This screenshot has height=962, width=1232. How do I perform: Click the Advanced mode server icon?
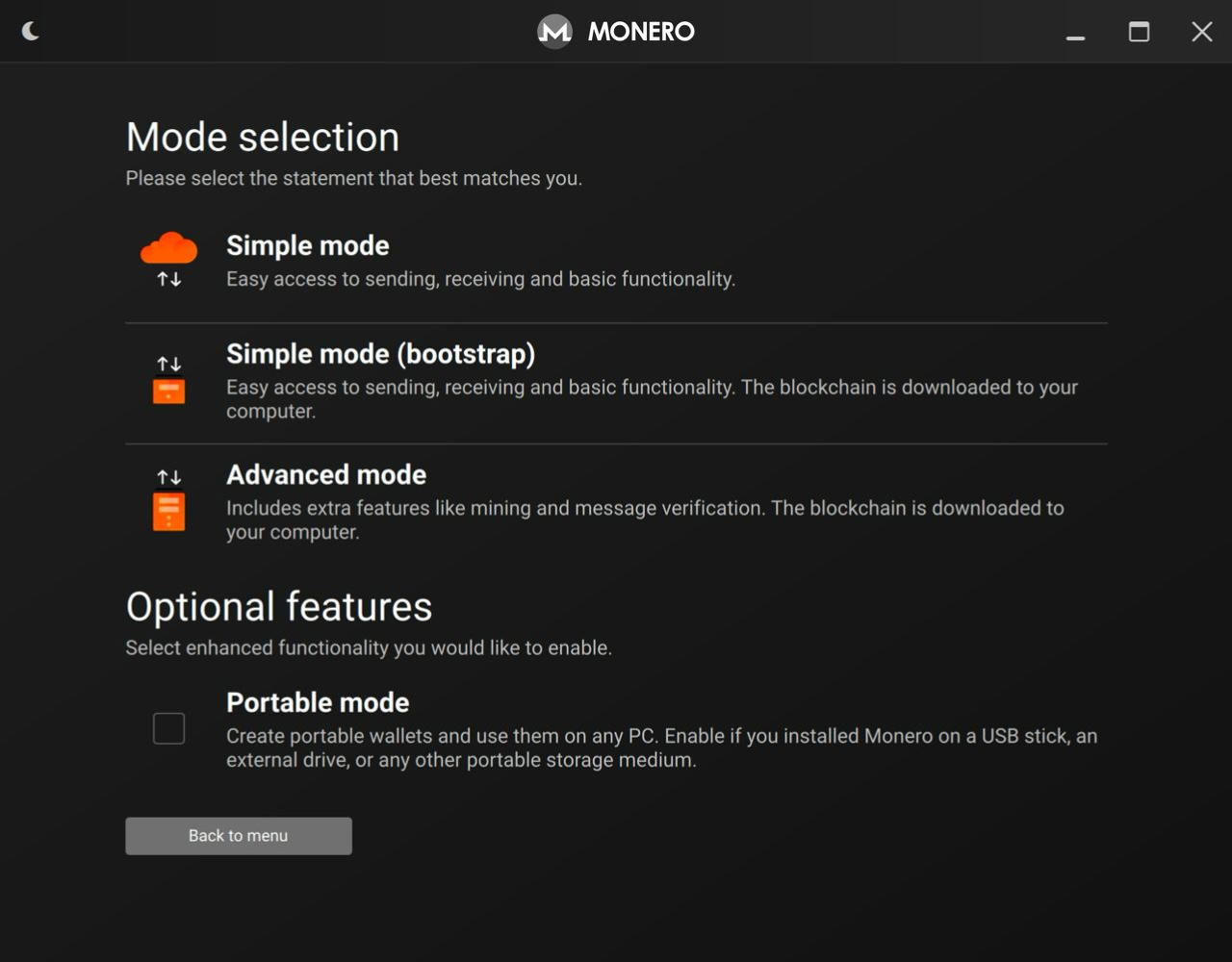[168, 500]
